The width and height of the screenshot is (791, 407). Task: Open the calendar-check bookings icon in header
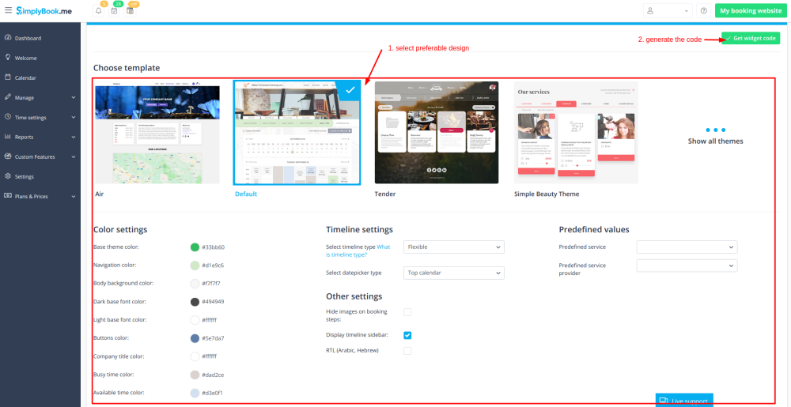(x=114, y=11)
